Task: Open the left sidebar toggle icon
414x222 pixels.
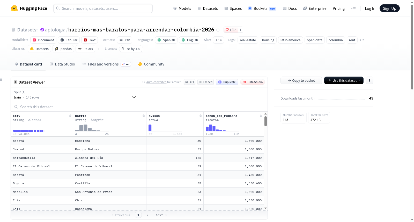Action: click(x=1, y=80)
